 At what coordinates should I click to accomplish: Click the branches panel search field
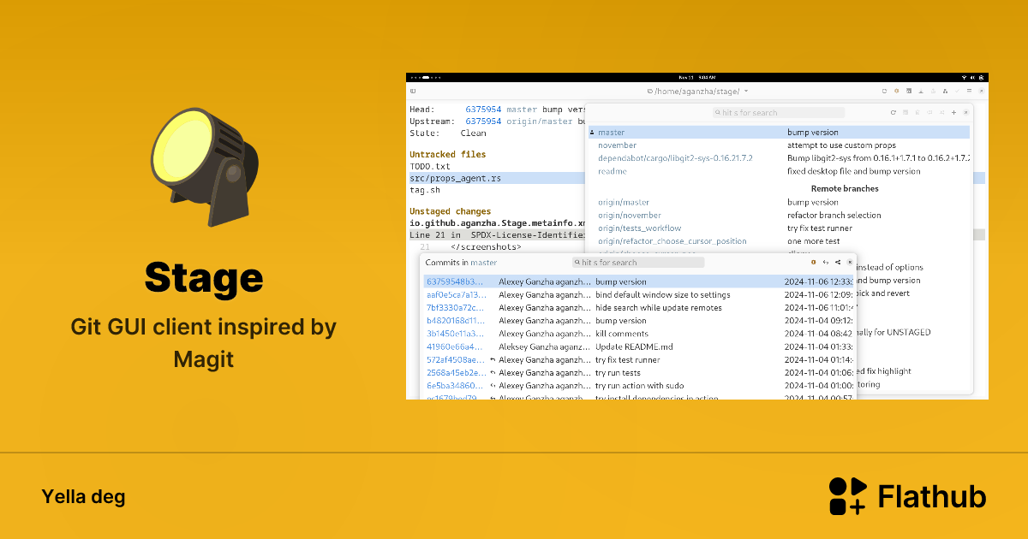tap(779, 113)
